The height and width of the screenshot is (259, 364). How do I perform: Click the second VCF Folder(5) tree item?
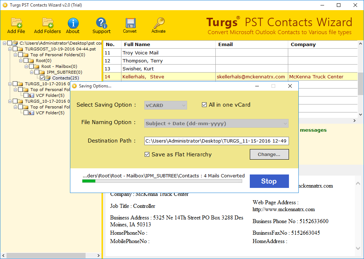pos(50,113)
